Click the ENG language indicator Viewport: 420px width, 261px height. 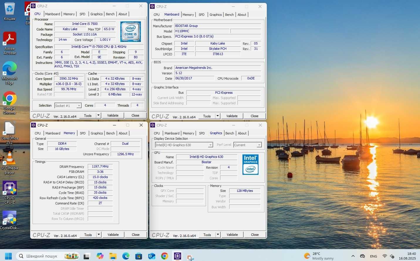pyautogui.click(x=374, y=256)
